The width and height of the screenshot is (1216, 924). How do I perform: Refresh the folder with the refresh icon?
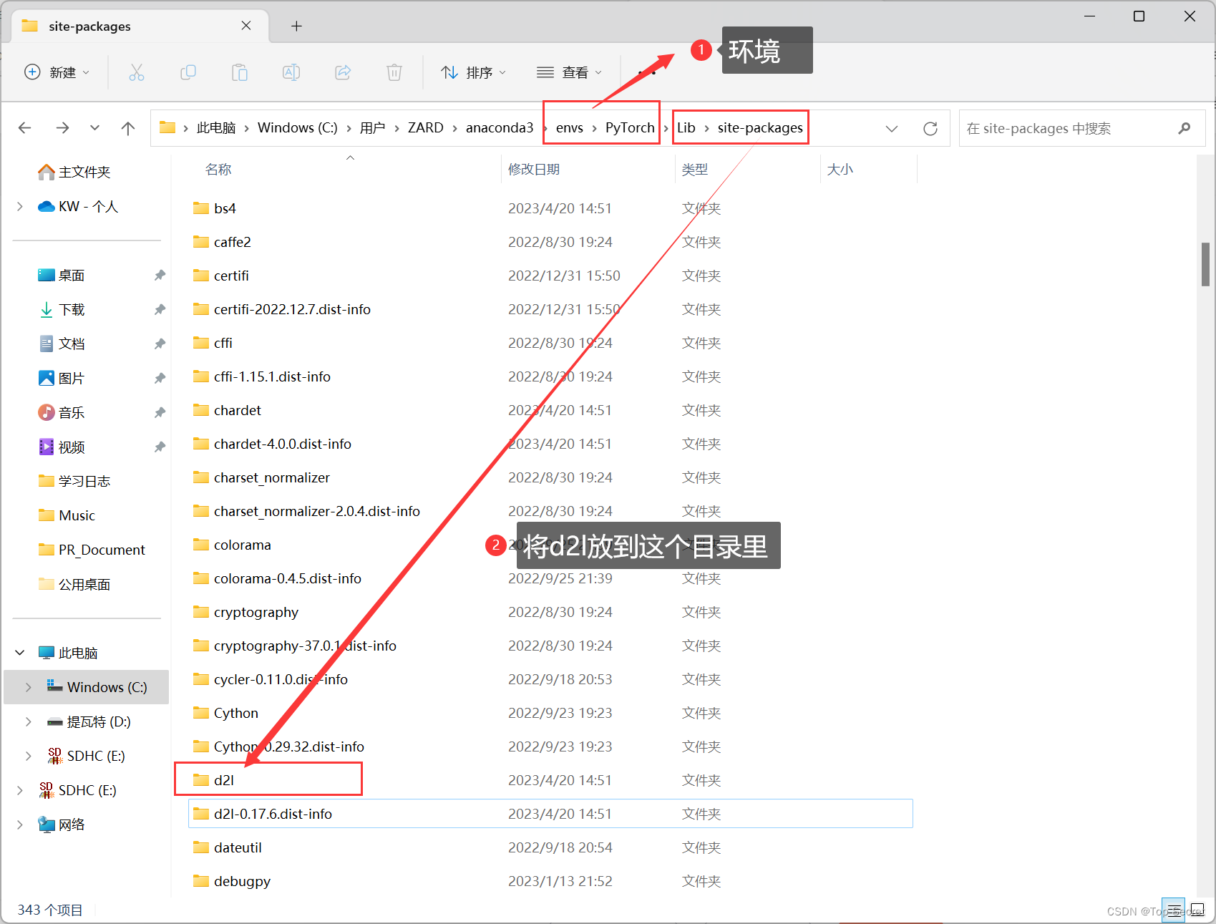[930, 128]
